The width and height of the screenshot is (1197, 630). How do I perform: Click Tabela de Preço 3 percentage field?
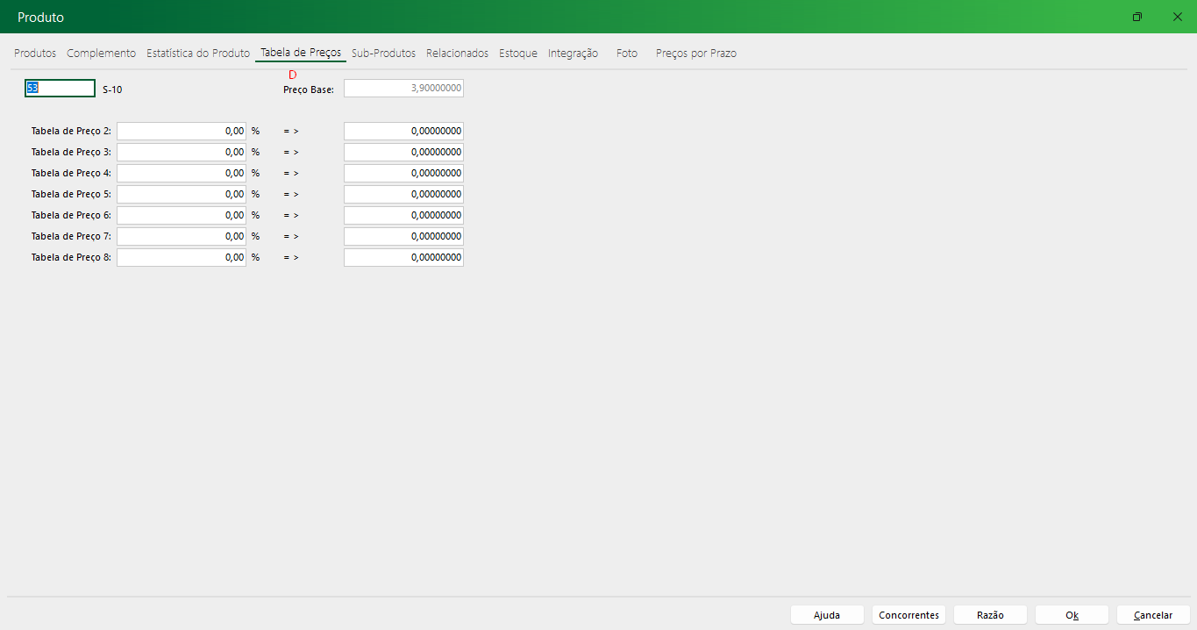182,152
